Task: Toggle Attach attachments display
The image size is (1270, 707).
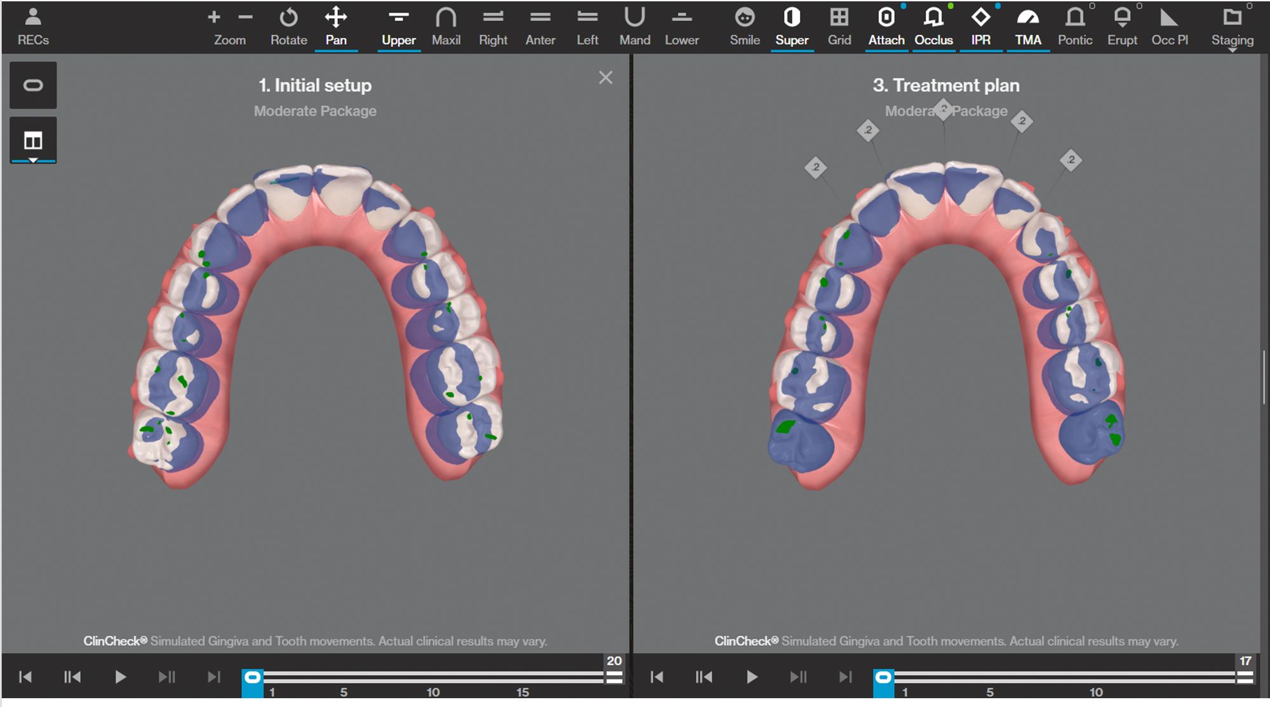Action: tap(886, 27)
